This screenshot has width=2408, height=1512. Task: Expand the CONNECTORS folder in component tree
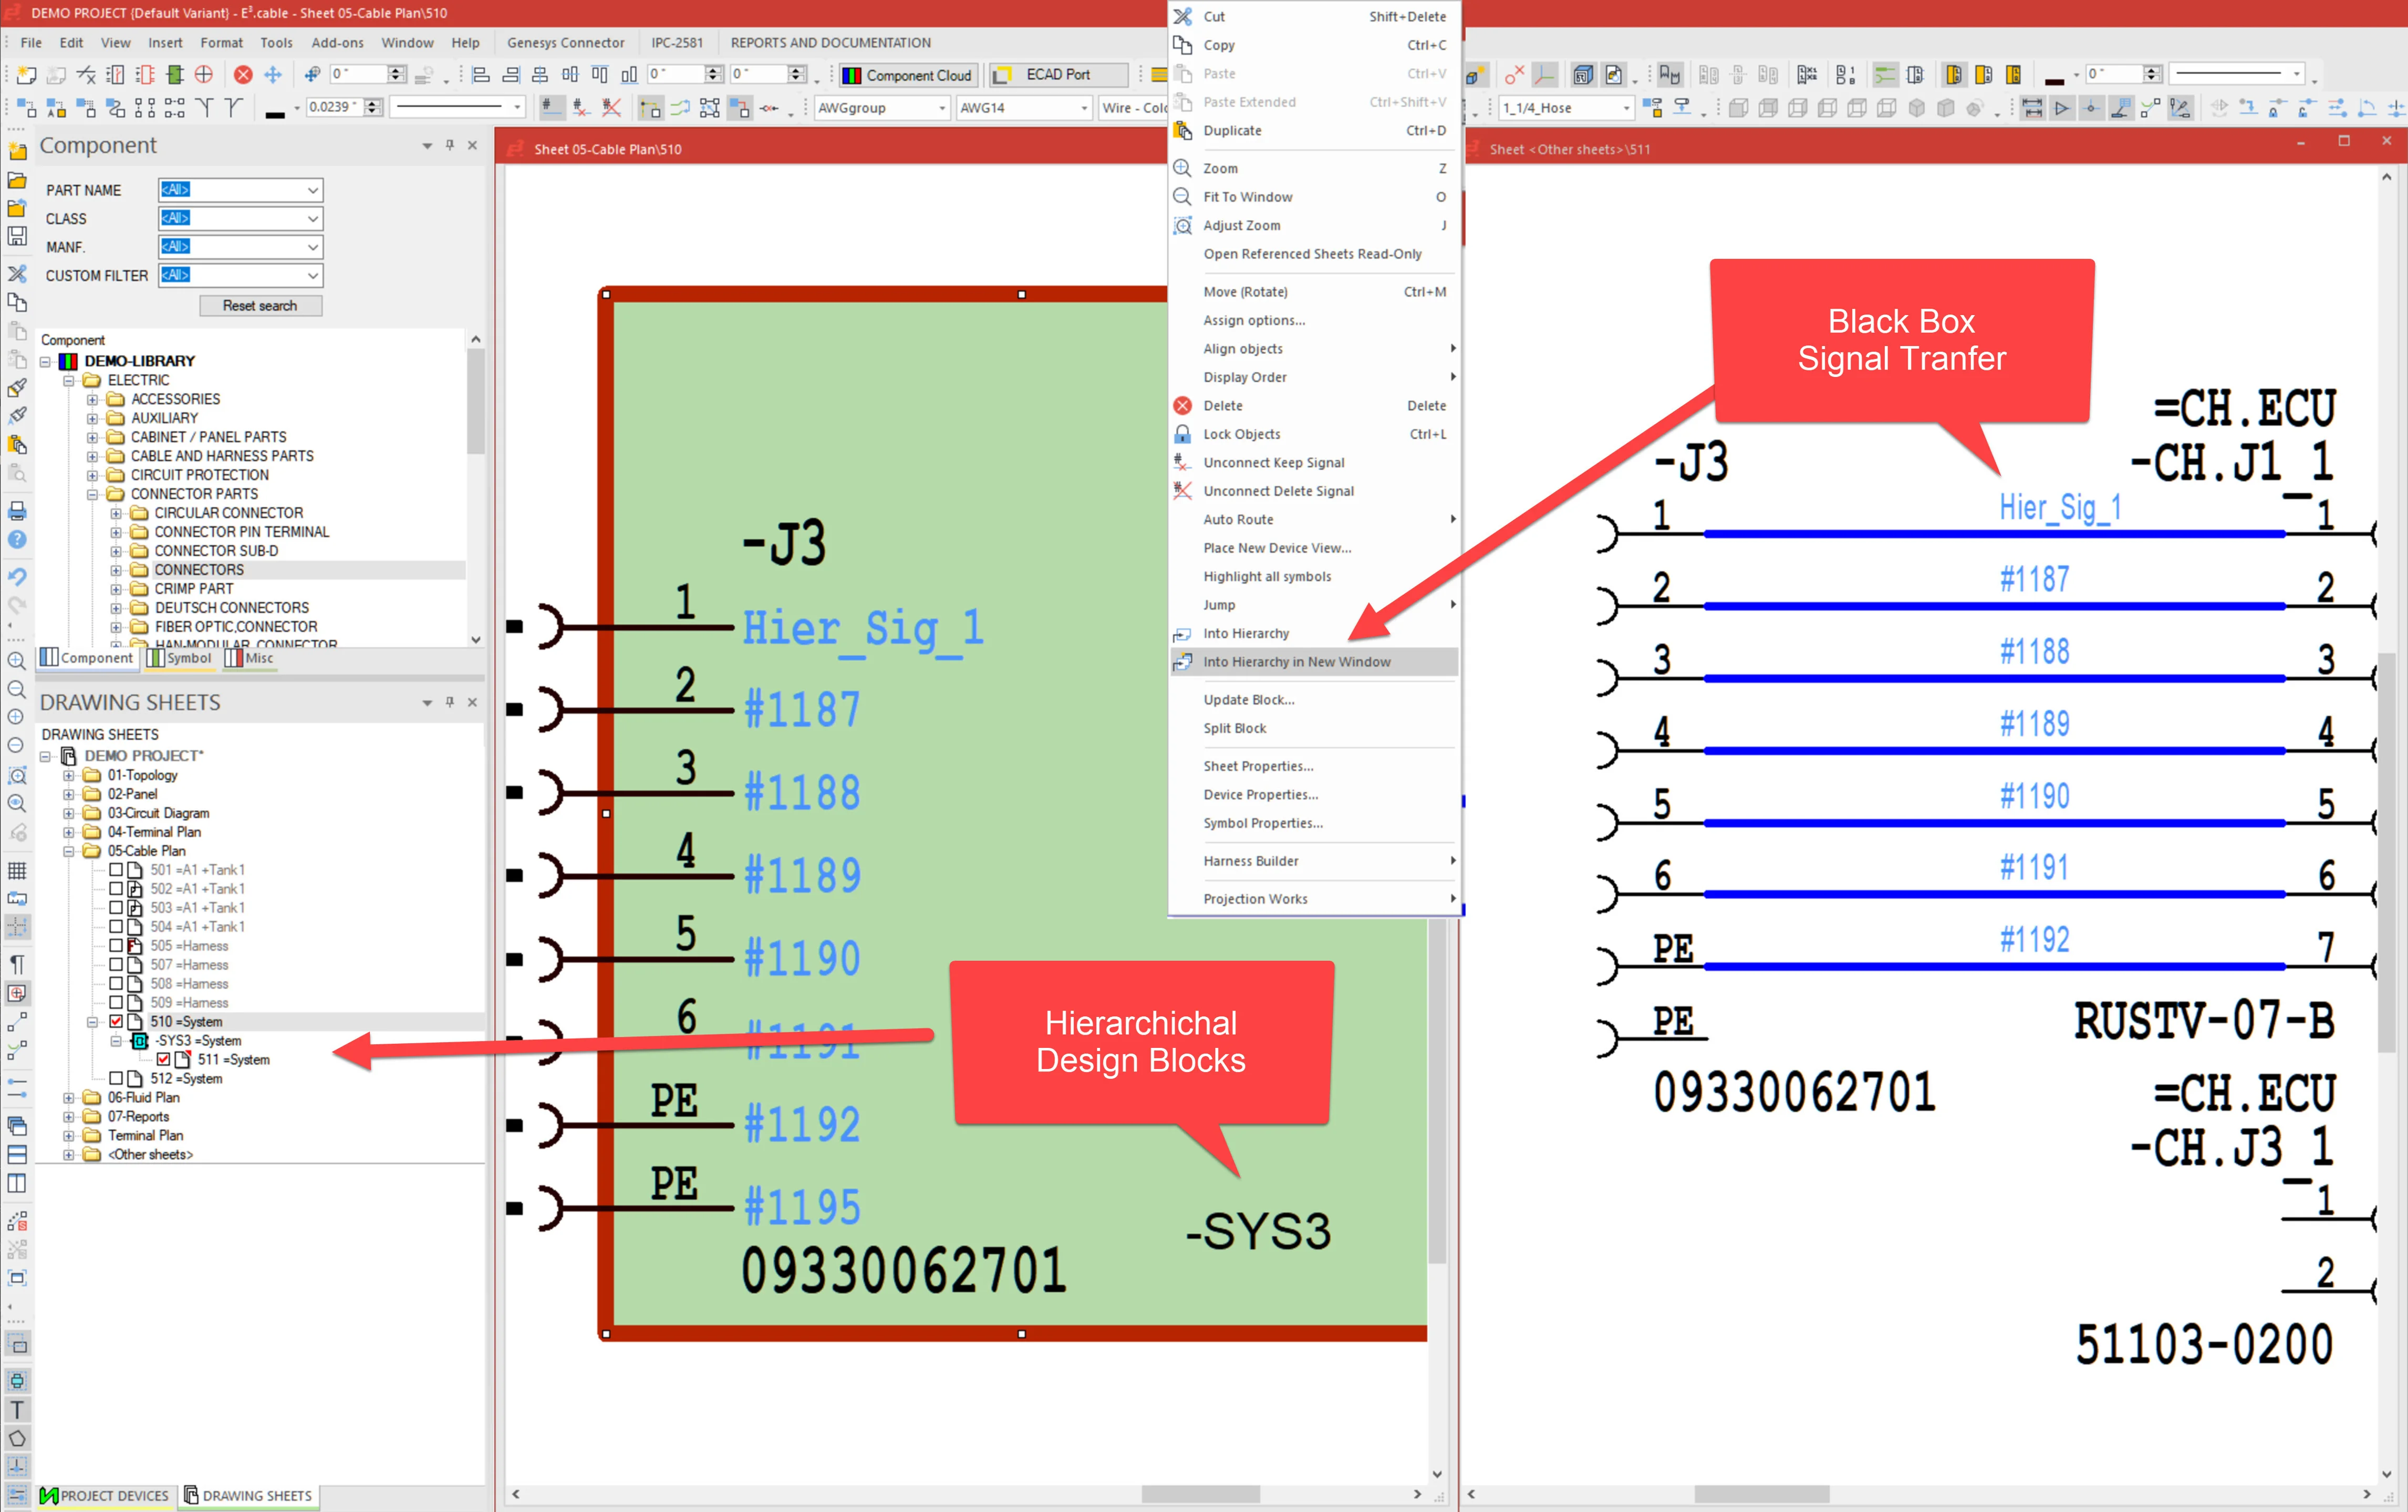coord(116,570)
